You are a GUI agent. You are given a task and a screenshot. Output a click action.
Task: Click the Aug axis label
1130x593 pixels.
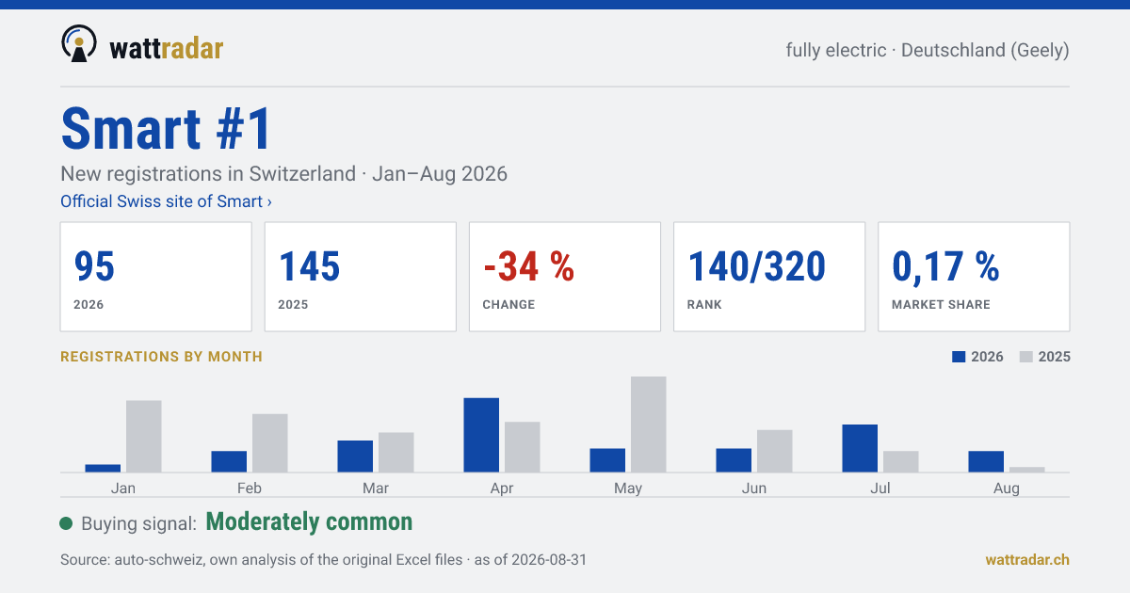pyautogui.click(x=1007, y=489)
